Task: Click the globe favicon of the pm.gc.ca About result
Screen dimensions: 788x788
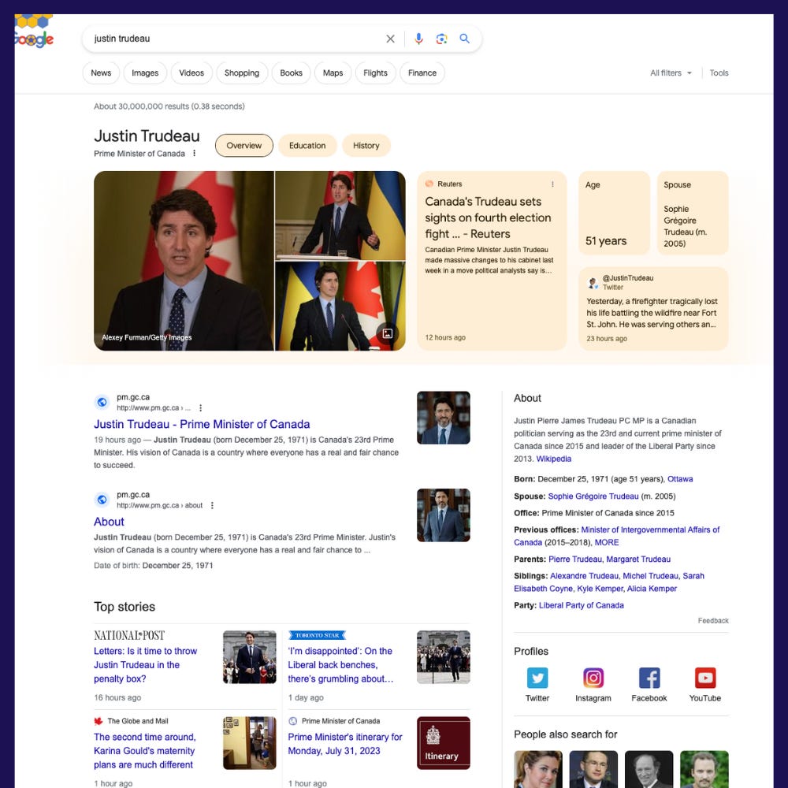Action: [102, 500]
